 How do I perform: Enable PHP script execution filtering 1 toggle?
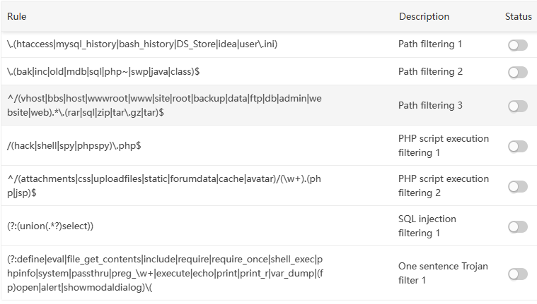[517, 146]
